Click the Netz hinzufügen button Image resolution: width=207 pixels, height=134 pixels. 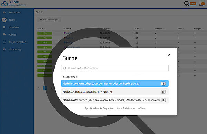click(x=49, y=20)
